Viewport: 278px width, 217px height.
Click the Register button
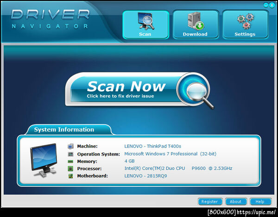coord(210,201)
